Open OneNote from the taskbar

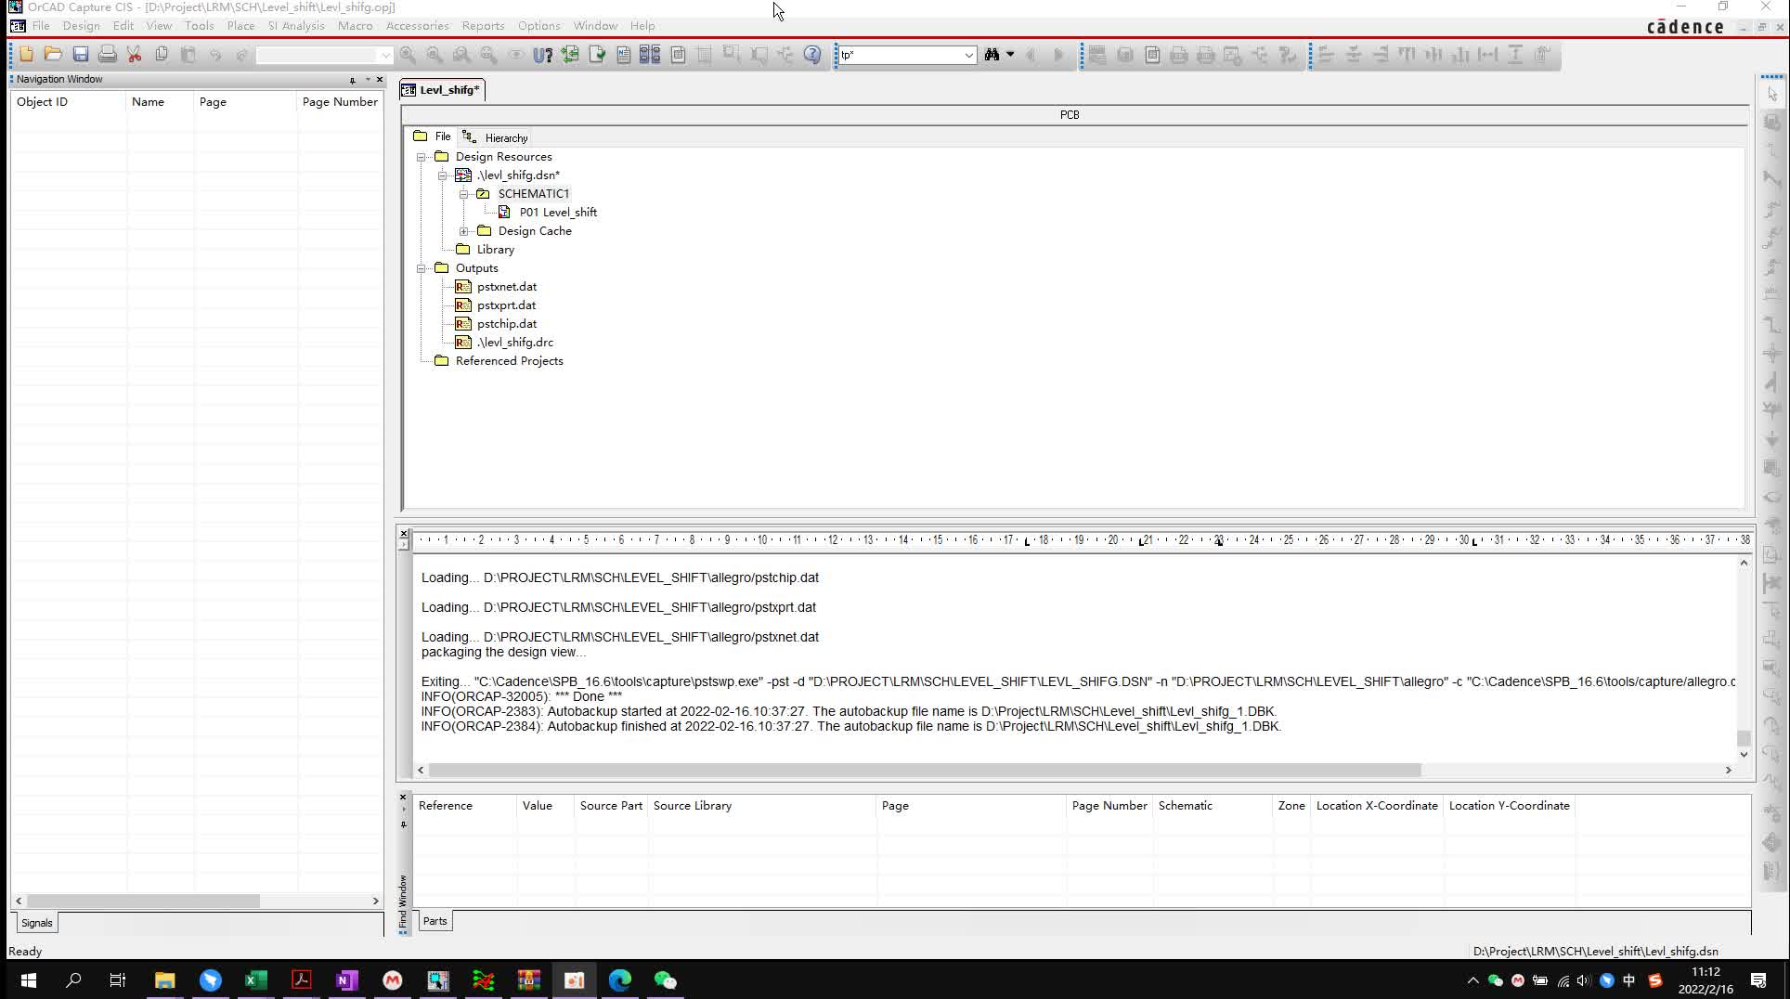(347, 980)
